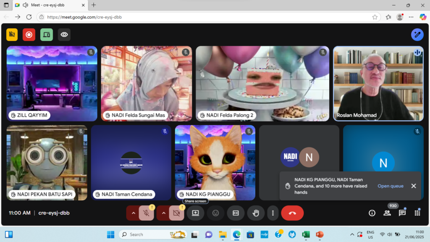The width and height of the screenshot is (430, 242).
Task: Expand the audio settings chevron
Action: coord(133,213)
